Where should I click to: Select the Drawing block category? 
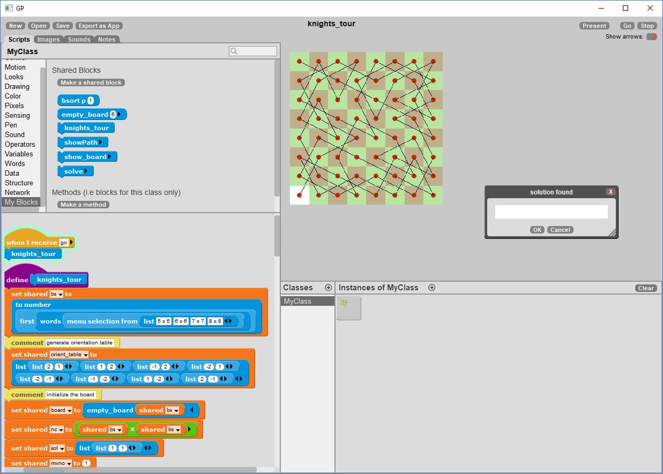(x=17, y=86)
